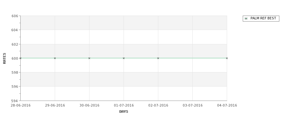Click the data marker at 28-06-2016
305x134 pixels.
(x=20, y=58)
